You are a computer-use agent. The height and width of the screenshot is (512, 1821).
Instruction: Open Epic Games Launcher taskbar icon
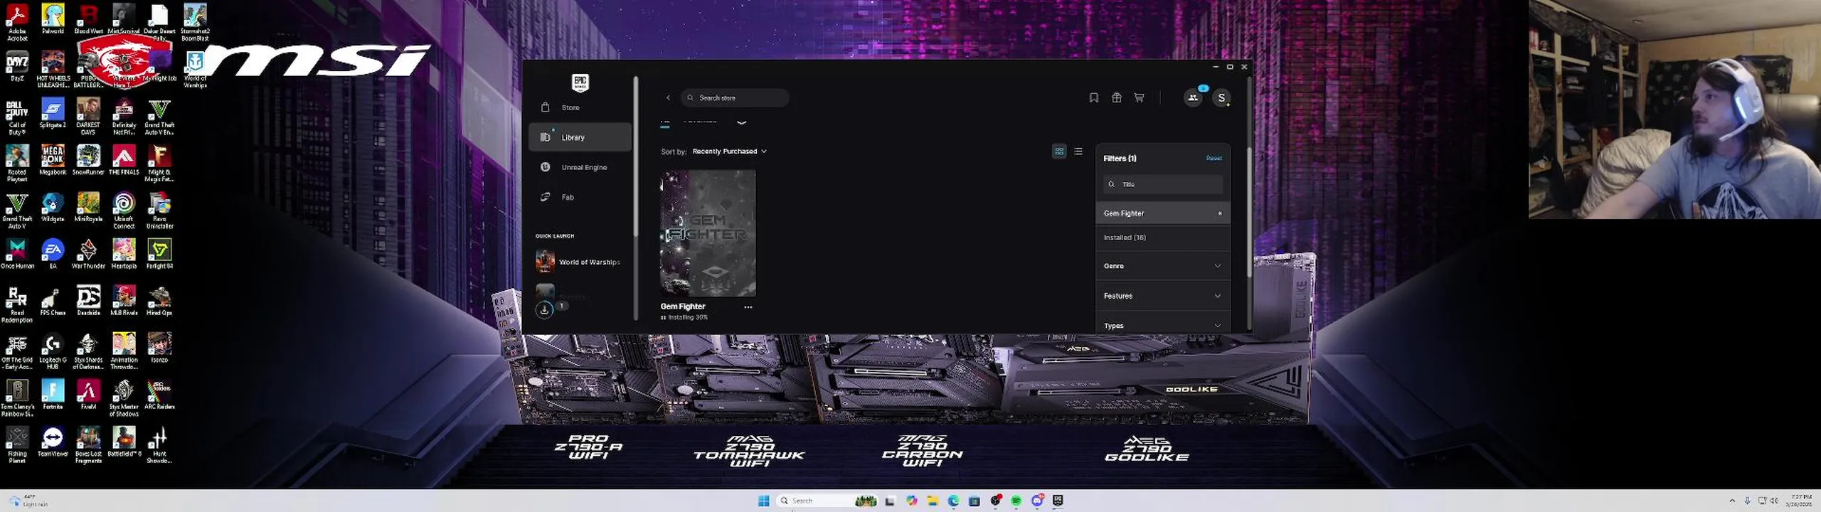pyautogui.click(x=1058, y=501)
